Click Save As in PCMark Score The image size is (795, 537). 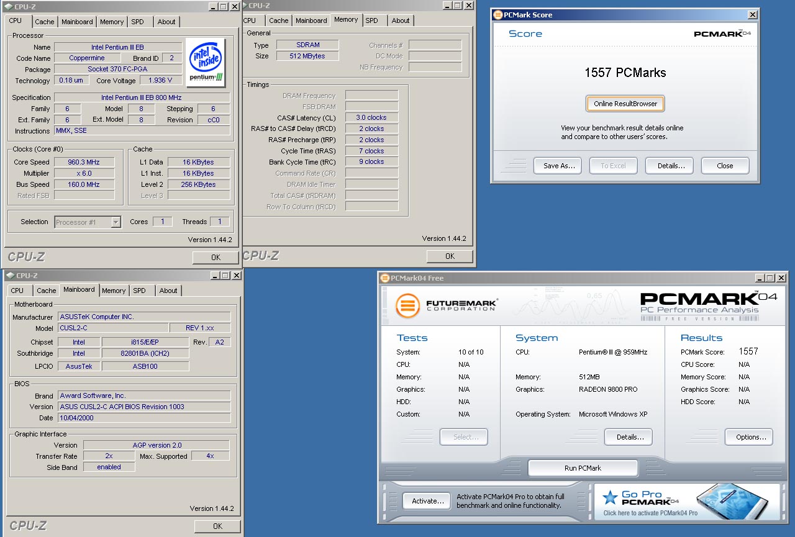tap(559, 166)
